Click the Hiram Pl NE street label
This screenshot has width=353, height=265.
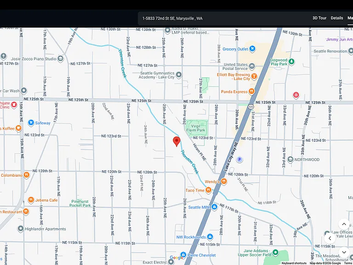click(199, 152)
